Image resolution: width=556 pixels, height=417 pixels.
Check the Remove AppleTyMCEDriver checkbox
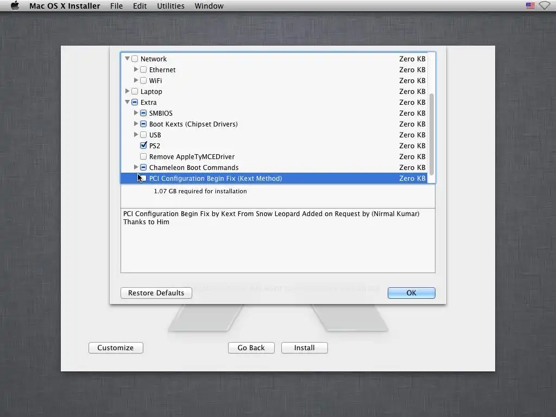tap(143, 156)
